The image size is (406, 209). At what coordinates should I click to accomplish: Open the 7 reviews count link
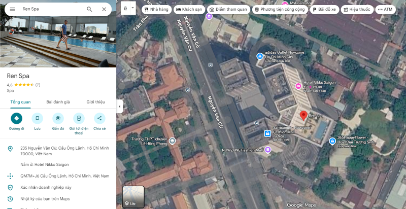tap(38, 85)
